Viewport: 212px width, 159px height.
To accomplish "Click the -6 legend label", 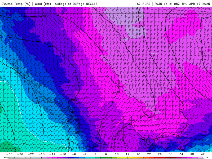I will pos(74,154).
